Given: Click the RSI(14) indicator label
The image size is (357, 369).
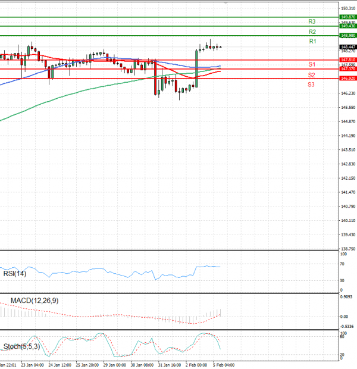Looking at the screenshot, I should [x=15, y=274].
